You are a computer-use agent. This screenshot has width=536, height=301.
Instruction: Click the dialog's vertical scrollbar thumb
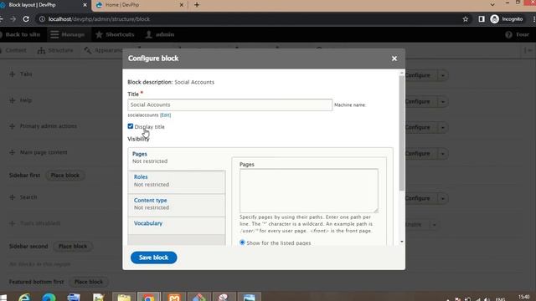(x=402, y=133)
